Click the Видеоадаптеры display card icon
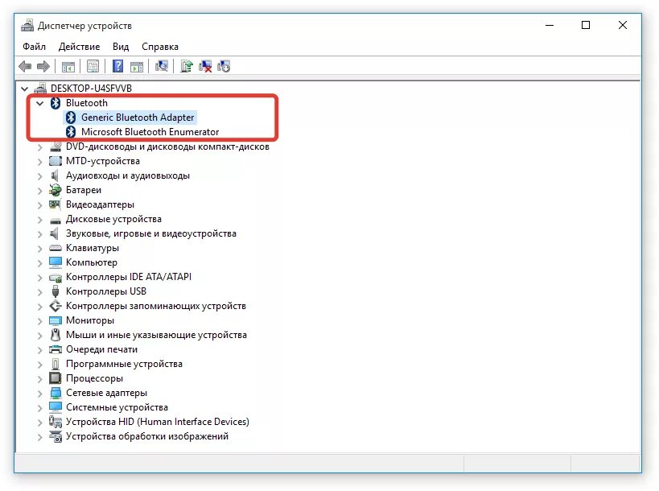Screen dimensions: 659x491 pyautogui.click(x=56, y=204)
